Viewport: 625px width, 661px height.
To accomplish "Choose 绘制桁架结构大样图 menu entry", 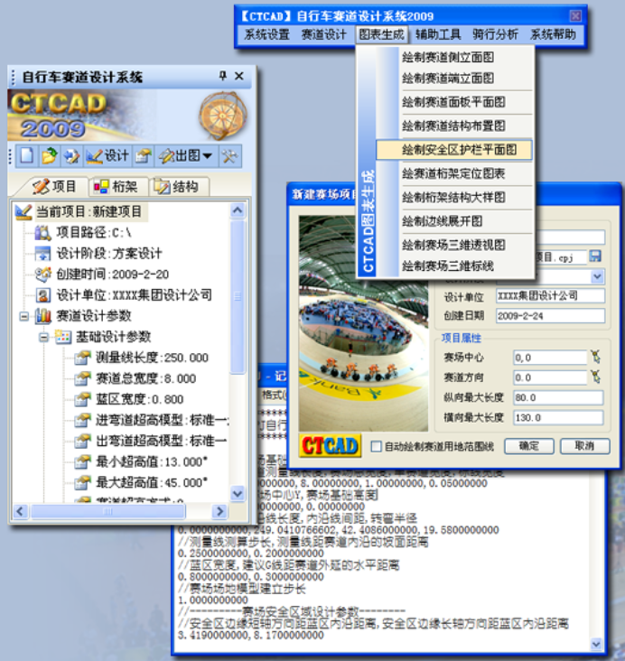I will point(453,197).
